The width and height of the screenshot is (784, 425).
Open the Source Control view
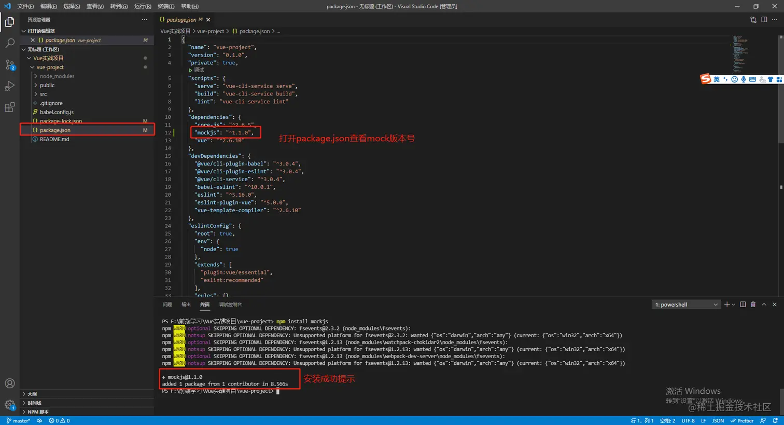pos(9,65)
